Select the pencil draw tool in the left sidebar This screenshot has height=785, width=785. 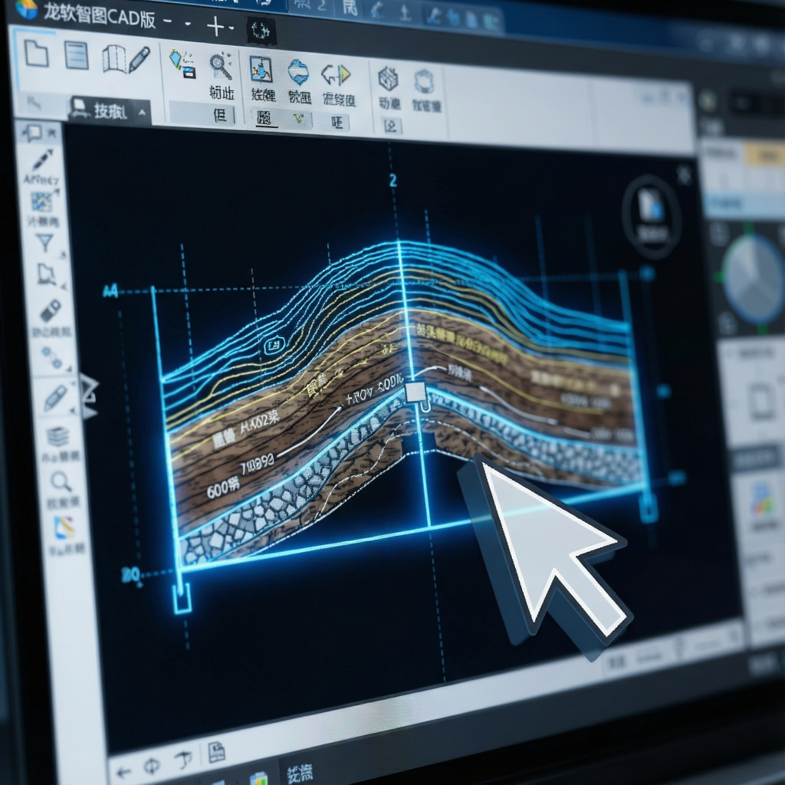point(55,398)
